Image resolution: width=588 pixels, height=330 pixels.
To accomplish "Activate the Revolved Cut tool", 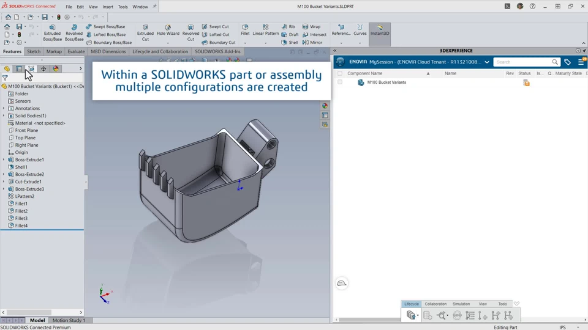I will pyautogui.click(x=190, y=33).
